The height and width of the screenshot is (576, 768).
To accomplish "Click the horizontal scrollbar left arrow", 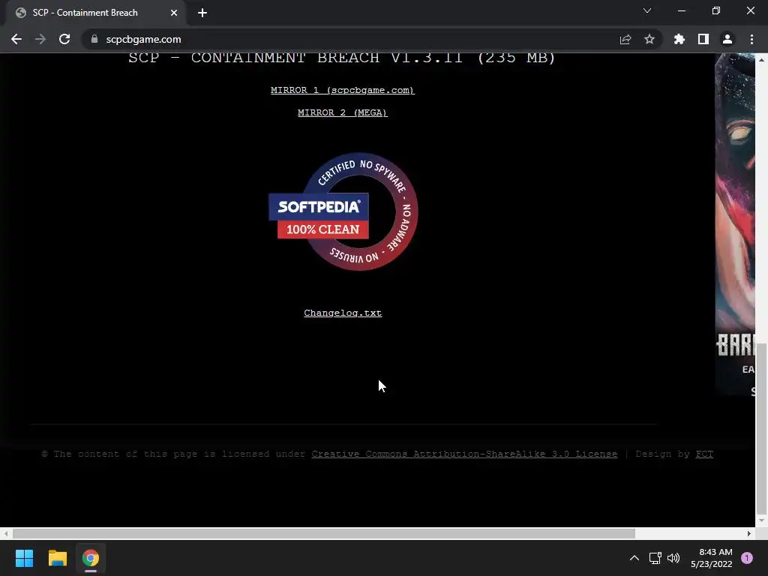I will pyautogui.click(x=6, y=533).
